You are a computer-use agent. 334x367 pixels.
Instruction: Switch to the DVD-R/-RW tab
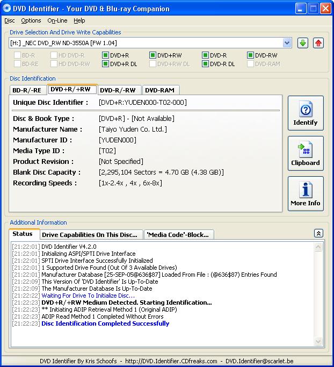coord(119,90)
